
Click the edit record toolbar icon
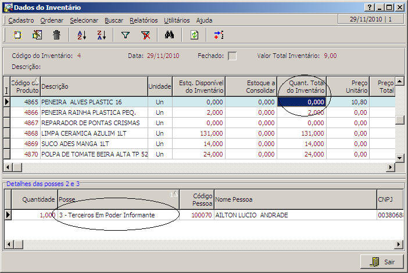pos(37,35)
